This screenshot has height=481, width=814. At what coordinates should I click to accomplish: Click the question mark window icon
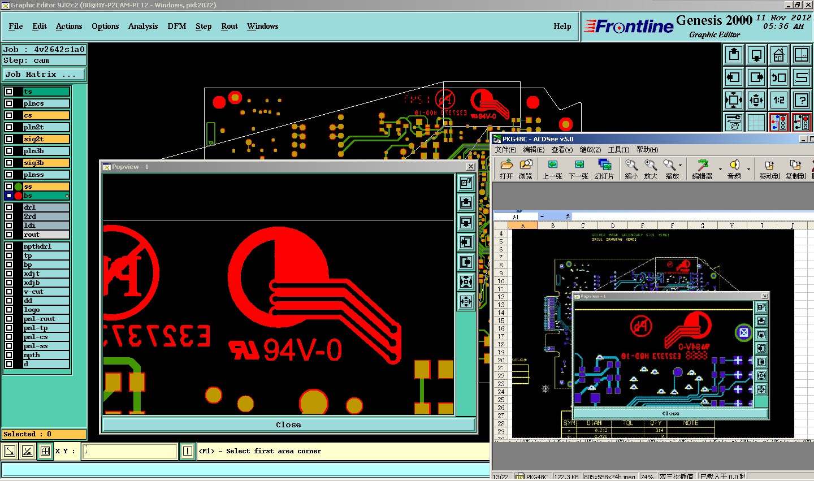(802, 100)
